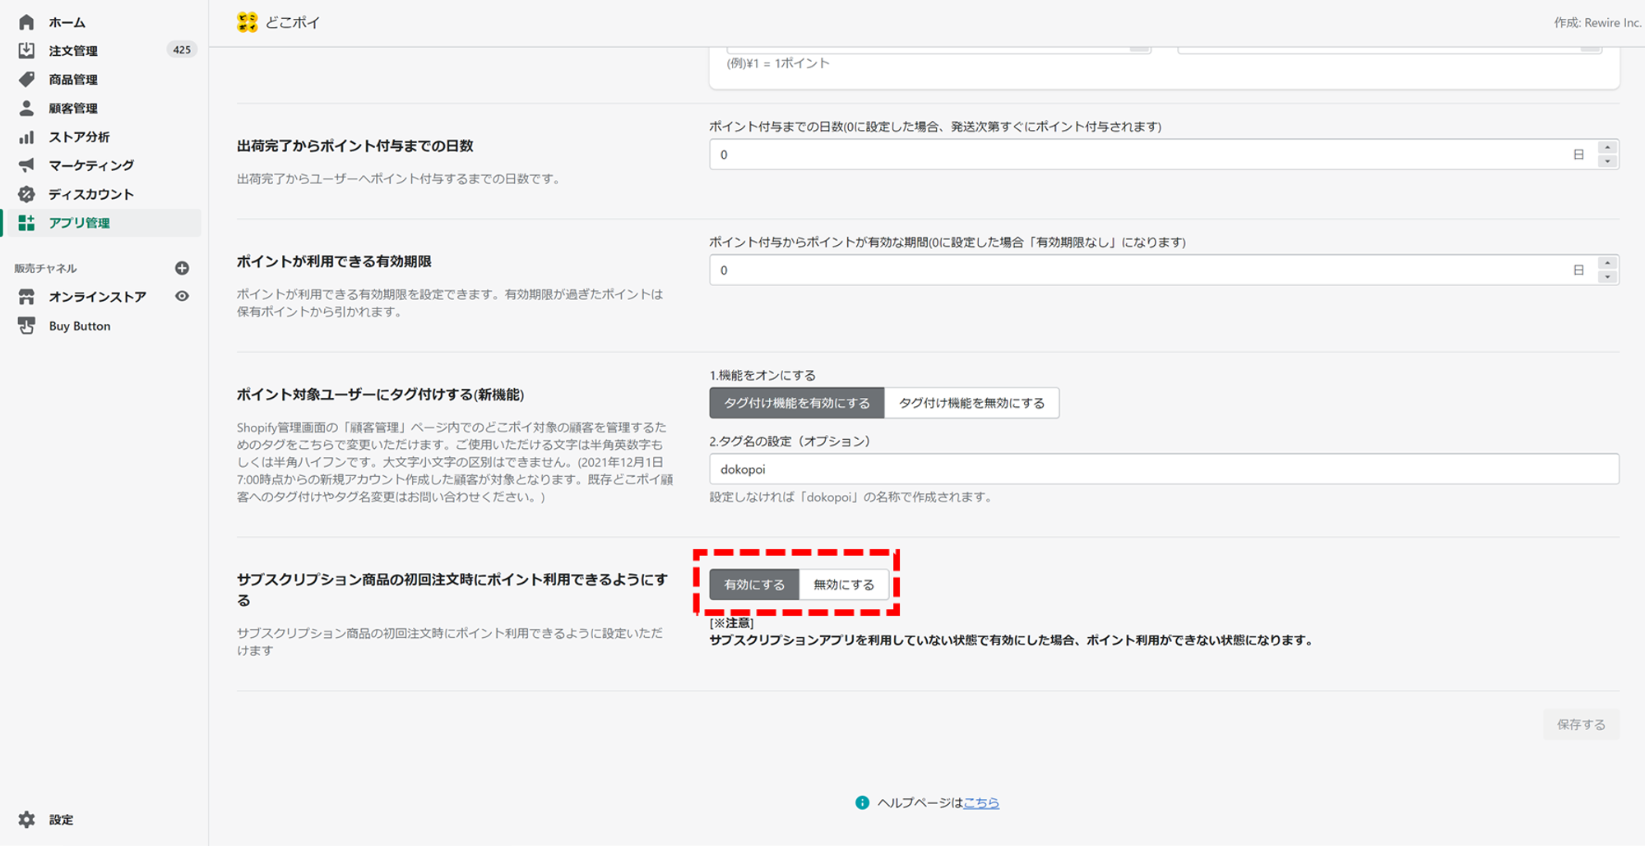1645x846 pixels.
Task: Decrease days until points are granted
Action: (x=1607, y=162)
